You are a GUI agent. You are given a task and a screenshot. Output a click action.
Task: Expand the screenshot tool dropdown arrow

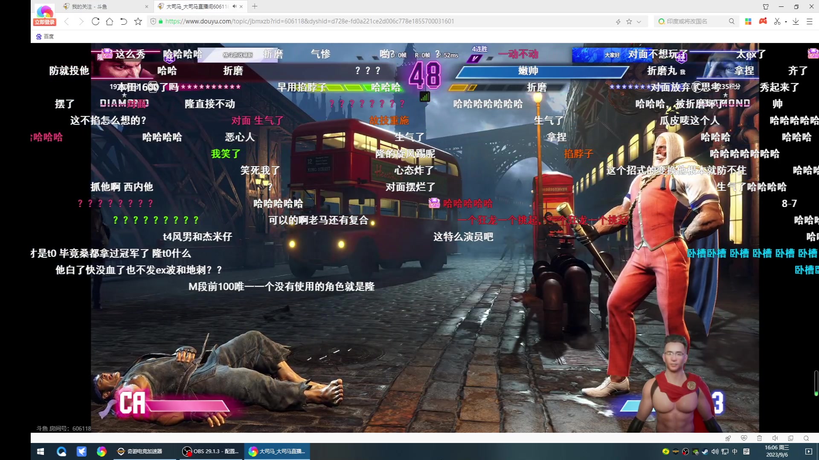(786, 22)
